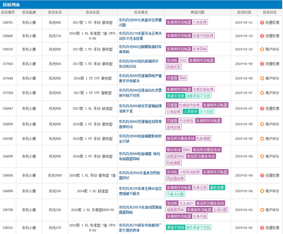The width and height of the screenshot is (283, 234).
Task: Open complaint 东风风光580吃胎偏磨 转向和减震器异响
Action: click(x=139, y=156)
